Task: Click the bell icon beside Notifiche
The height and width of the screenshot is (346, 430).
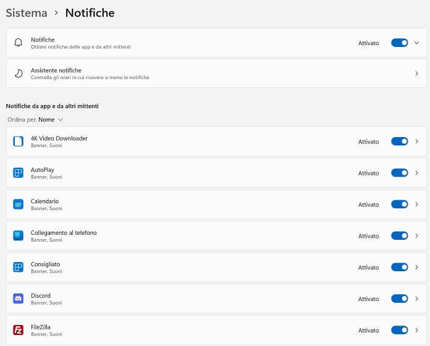Action: tap(19, 43)
